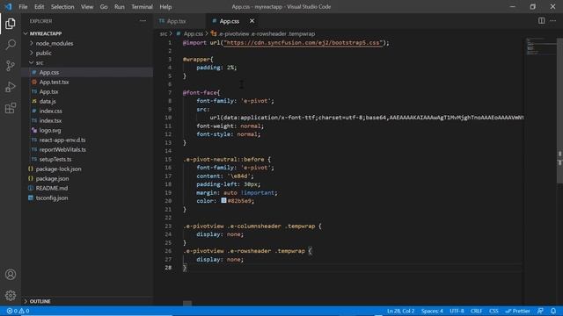563x316 pixels.
Task: Click the Explorer panel more actions ellipsis
Action: tap(143, 21)
